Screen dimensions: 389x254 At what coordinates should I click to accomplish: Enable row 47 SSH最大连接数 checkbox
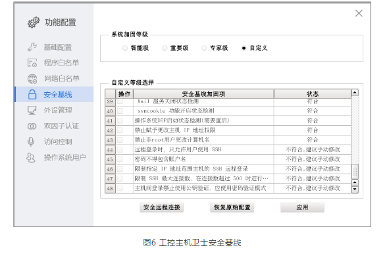pos(120,178)
